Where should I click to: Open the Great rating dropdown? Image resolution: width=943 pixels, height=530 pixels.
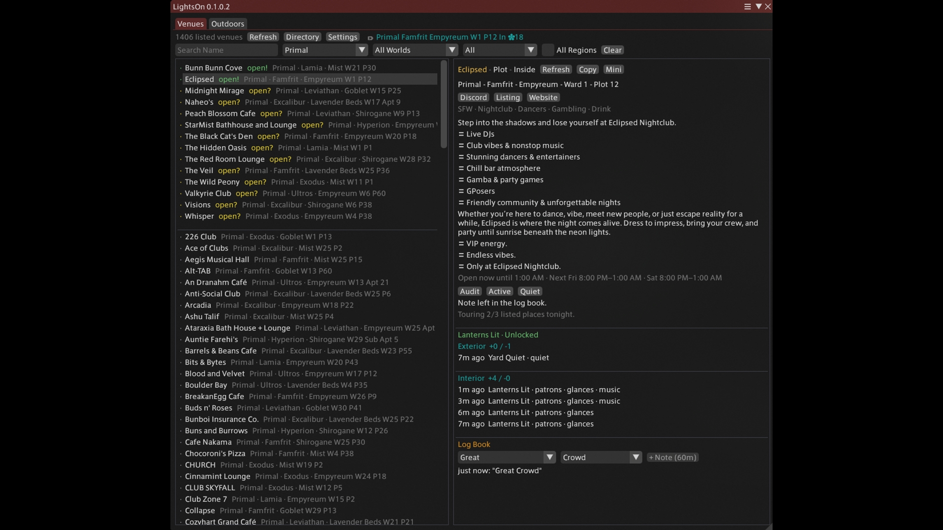coord(506,457)
